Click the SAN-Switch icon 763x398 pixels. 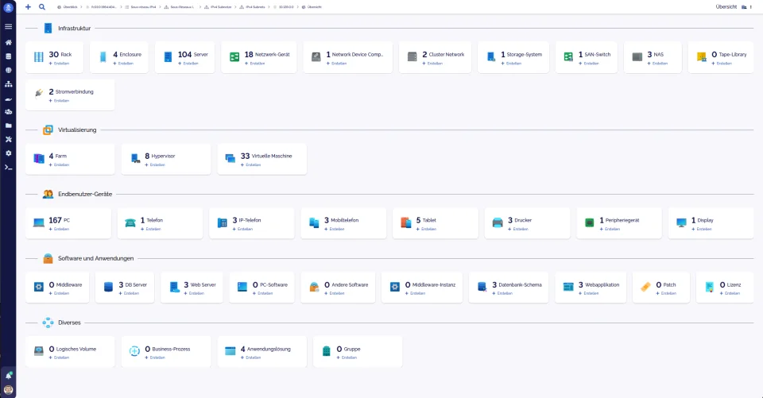(568, 57)
